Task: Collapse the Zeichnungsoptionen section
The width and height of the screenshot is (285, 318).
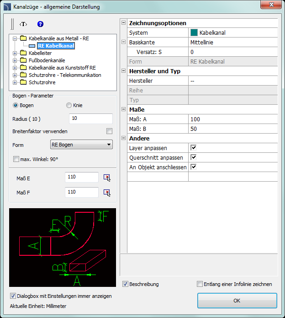Action: point(123,23)
